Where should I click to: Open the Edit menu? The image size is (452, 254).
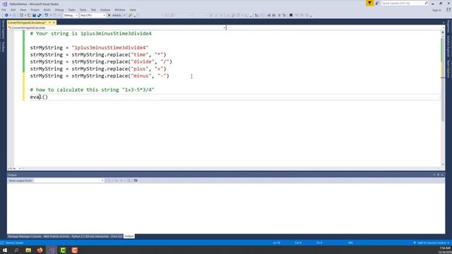click(x=13, y=10)
